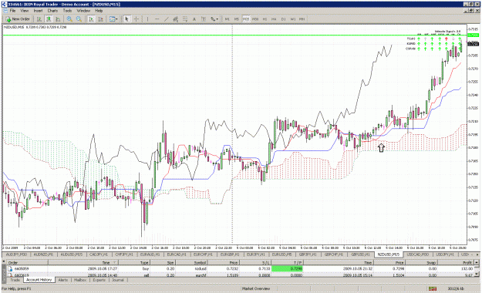Screen dimensions: 482x293
Task: Open the Experts terminal tab
Action: (99, 280)
